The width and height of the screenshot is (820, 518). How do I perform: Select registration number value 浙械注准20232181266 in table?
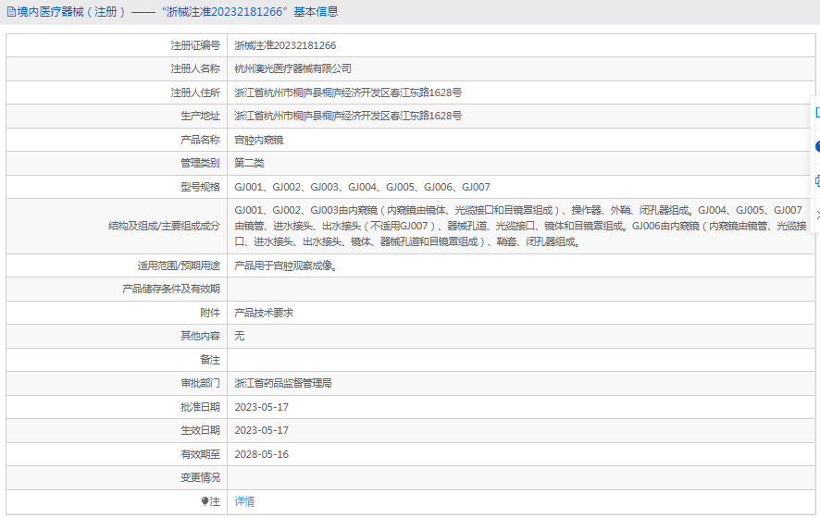click(x=285, y=45)
